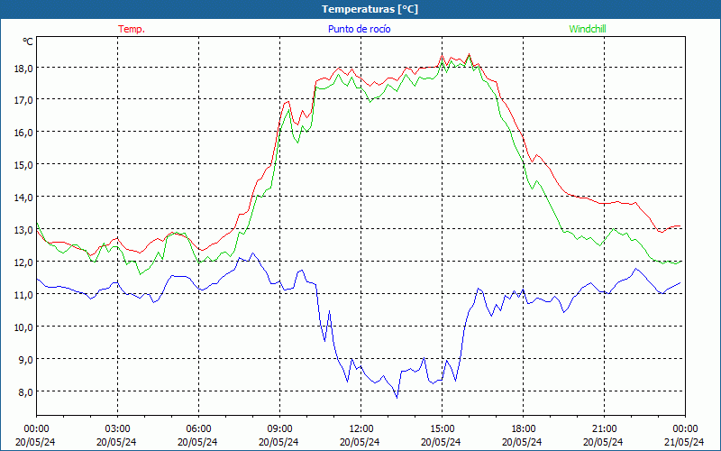
Task: Click the '11,0' y-axis value
Action: (24, 295)
